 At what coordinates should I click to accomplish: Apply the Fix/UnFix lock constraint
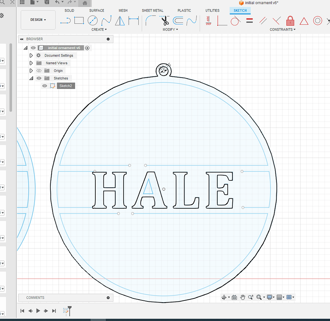click(290, 21)
